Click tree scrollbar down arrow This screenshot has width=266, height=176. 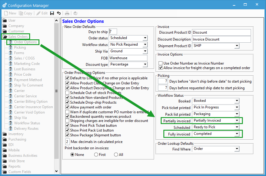pyautogui.click(x=57, y=171)
